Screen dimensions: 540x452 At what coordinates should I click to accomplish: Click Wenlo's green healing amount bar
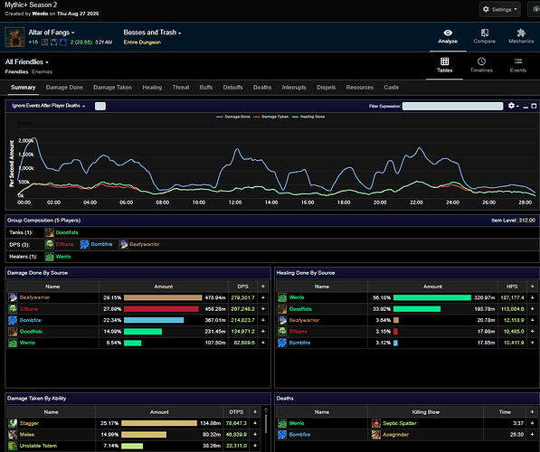click(x=432, y=297)
